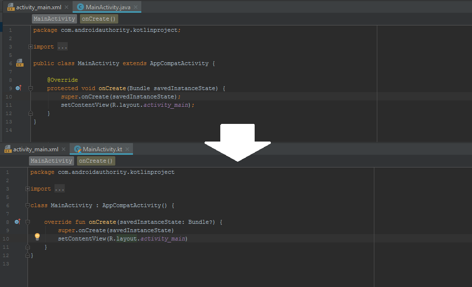Screen dimensions: 472x287
Task: Click the underlined activity_main layout reference
Action: [163, 238]
